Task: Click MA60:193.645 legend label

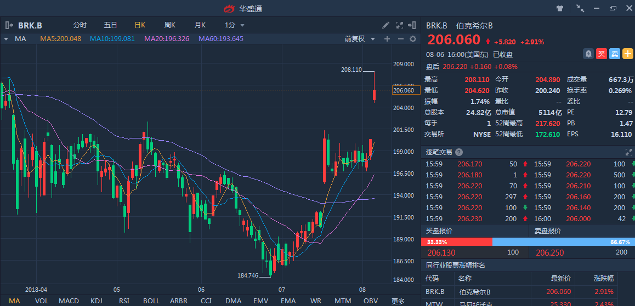Action: tap(220, 39)
